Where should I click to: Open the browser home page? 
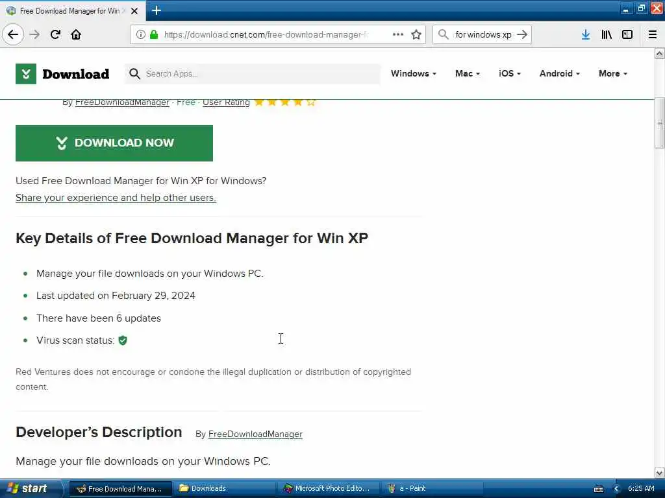tap(76, 34)
